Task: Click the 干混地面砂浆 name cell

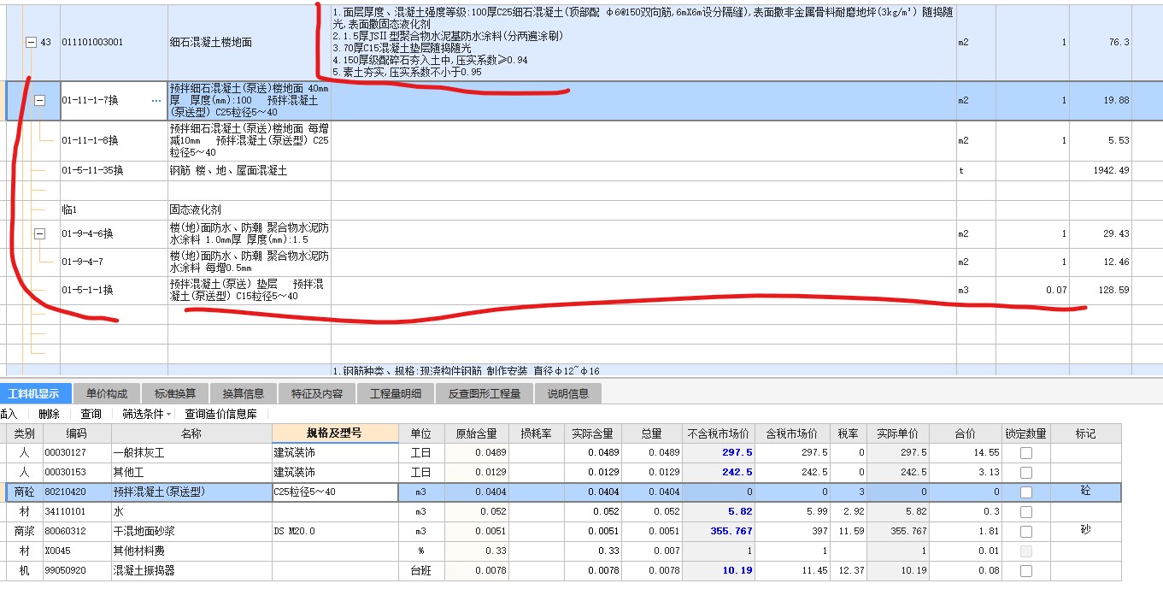Action: (191, 532)
